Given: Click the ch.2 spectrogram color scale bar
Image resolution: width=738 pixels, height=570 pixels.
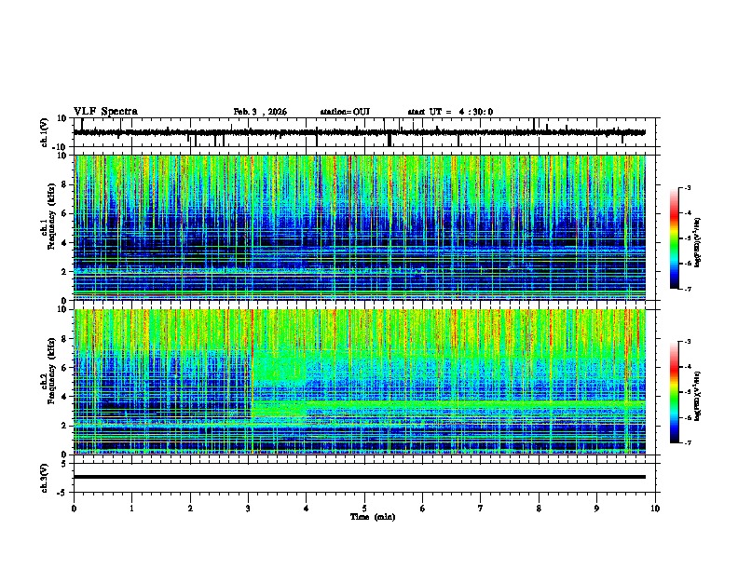Looking at the screenshot, I should [674, 392].
